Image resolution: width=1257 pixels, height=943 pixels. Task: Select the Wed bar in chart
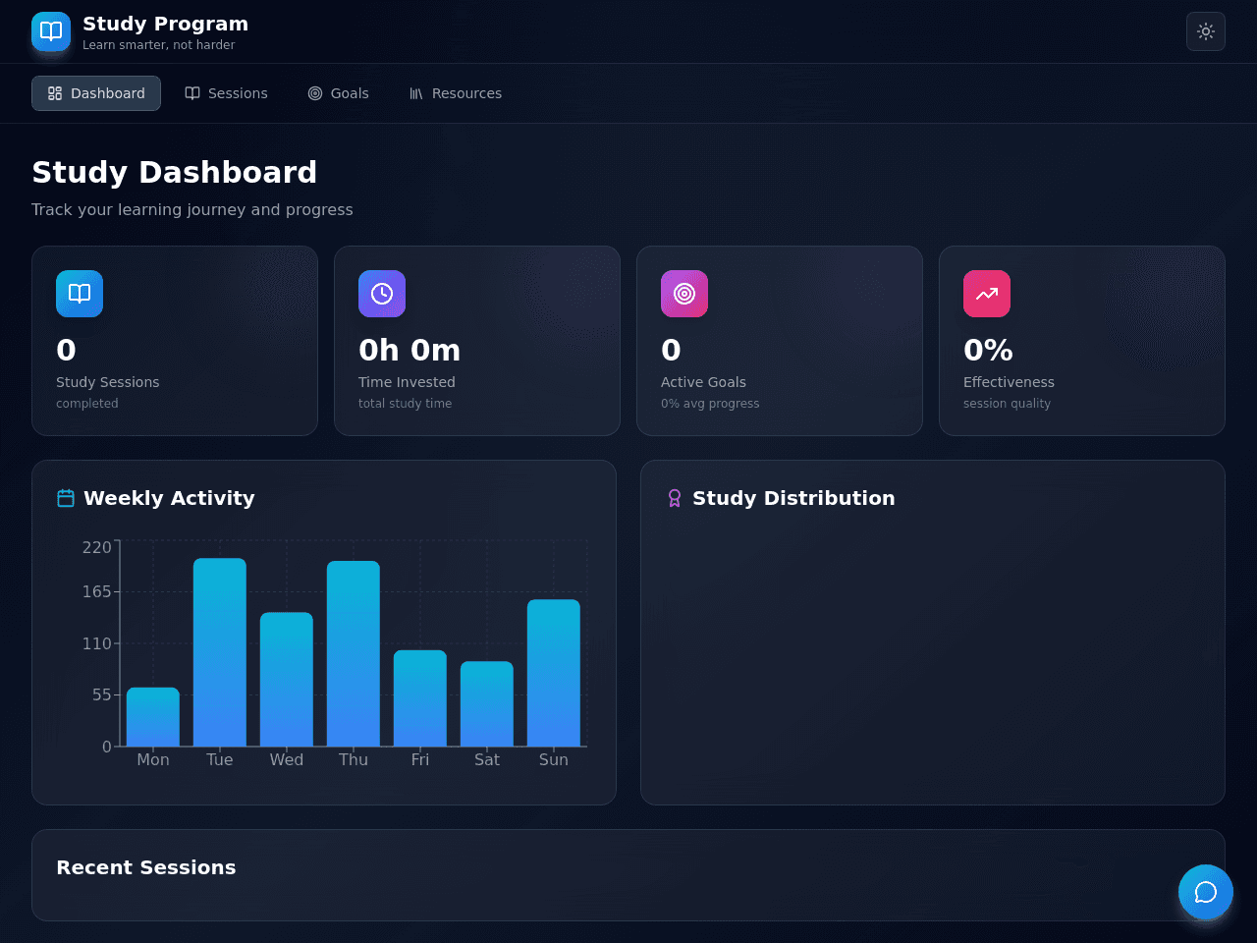tap(287, 679)
